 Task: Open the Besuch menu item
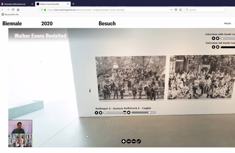107,23
